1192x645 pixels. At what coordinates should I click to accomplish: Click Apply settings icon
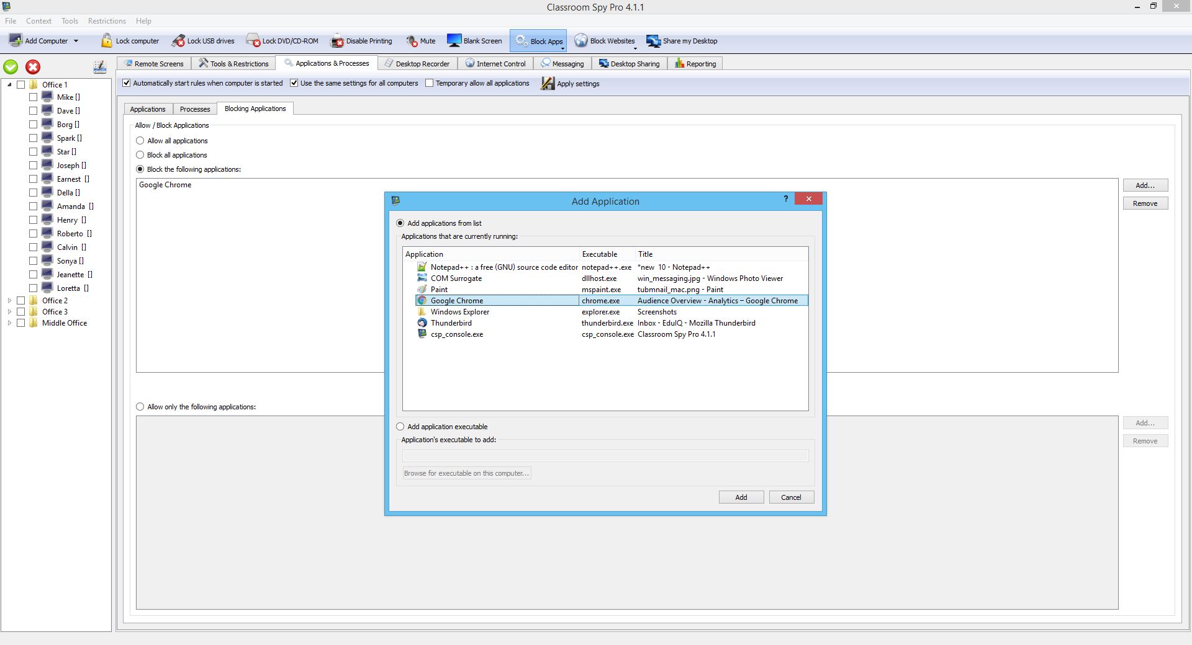[x=547, y=84]
